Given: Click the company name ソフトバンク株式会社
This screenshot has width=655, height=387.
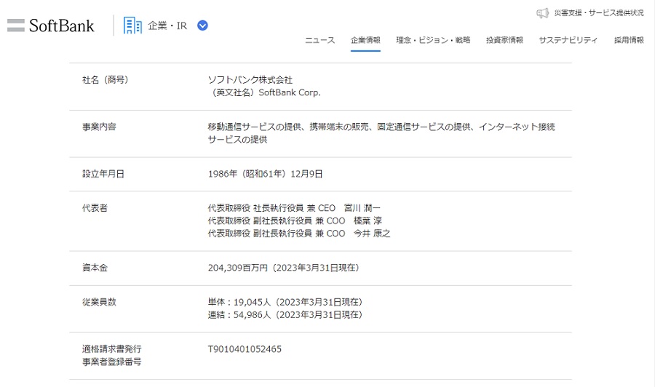Looking at the screenshot, I should tap(250, 80).
